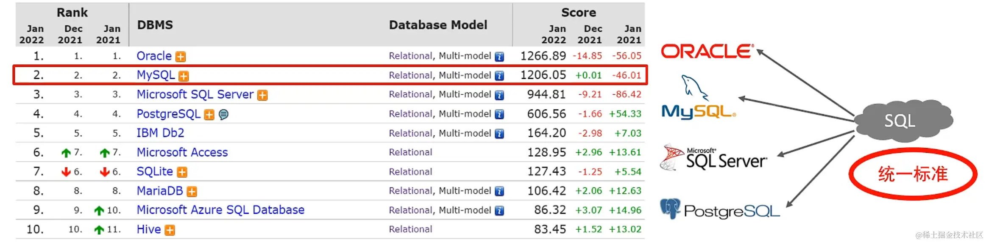
Task: Click the score change +14.96
Action: 625,210
